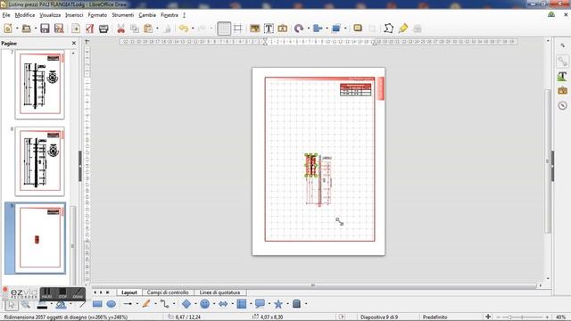Toggle the display grid button
Viewport: 571px width, 321px height.
tap(224, 29)
